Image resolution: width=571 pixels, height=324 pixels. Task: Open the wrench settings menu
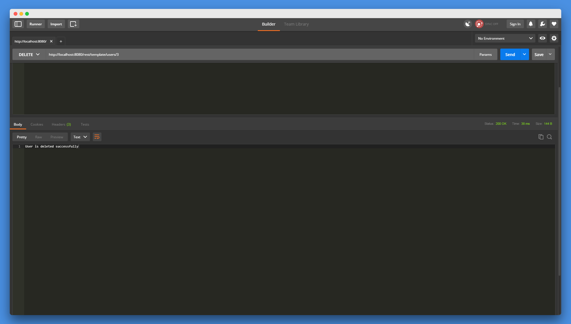pos(542,24)
